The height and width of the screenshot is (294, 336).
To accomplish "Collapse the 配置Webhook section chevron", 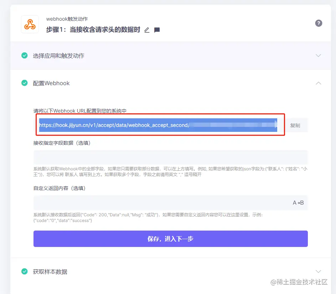I will click(319, 83).
